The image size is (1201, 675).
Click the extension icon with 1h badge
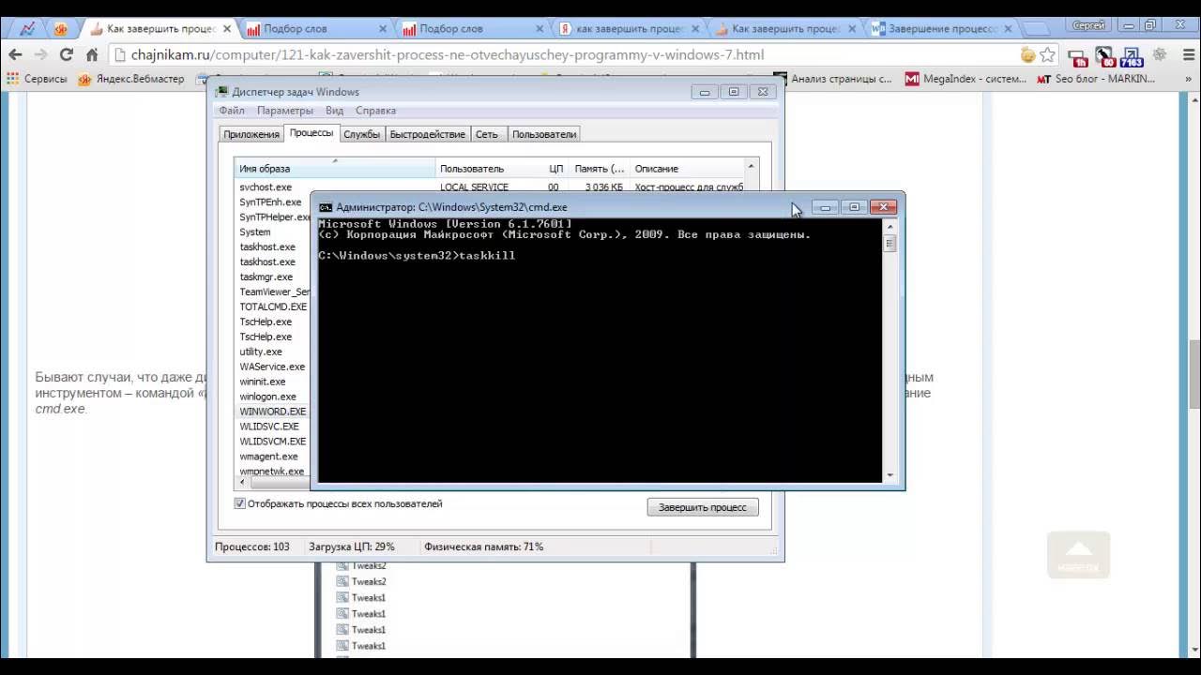[x=1077, y=56]
